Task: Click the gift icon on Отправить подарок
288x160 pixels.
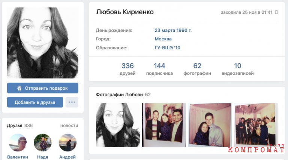Action: pyautogui.click(x=19, y=88)
